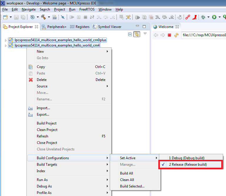
Task: Expand the hello_world_cm4 project node
Action: pyautogui.click(x=5, y=46)
